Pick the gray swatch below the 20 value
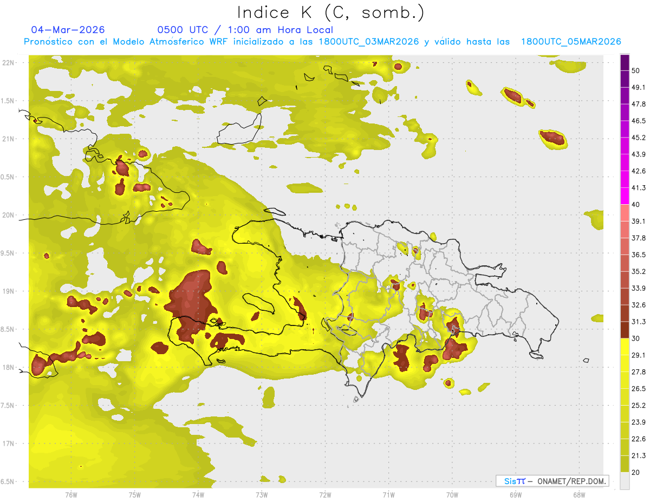Screen dimensions: 650x502 click(x=625, y=481)
